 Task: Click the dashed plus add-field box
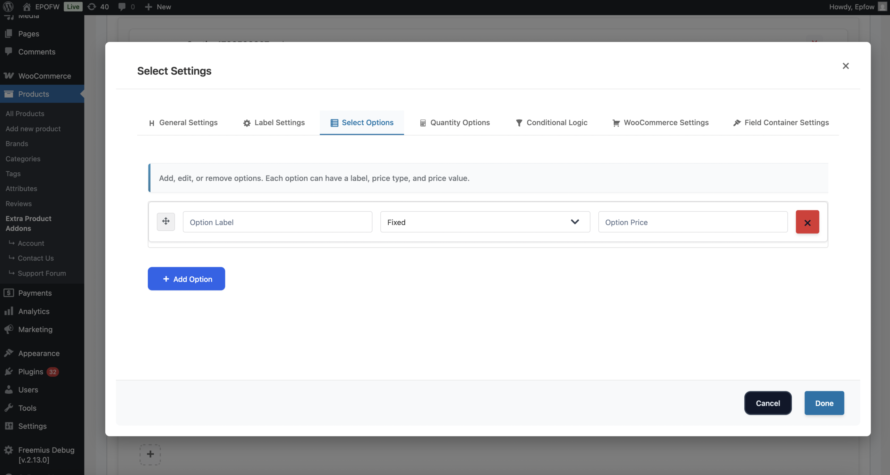(150, 454)
